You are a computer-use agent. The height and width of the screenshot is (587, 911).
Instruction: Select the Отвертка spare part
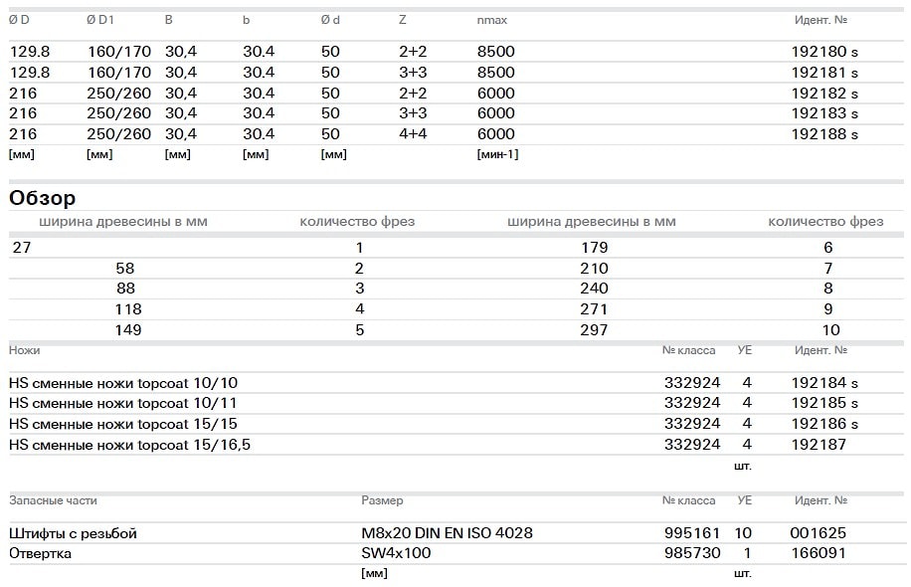coord(40,553)
